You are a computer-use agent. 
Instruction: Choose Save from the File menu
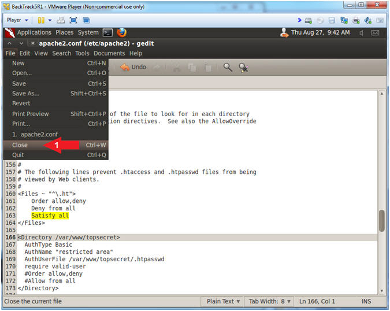coord(56,84)
